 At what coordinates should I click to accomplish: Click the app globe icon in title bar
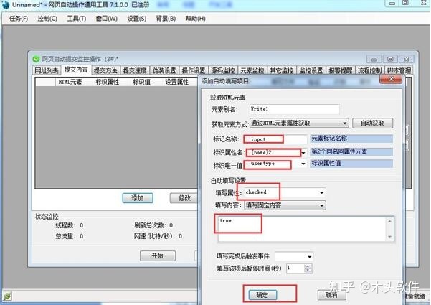point(5,5)
